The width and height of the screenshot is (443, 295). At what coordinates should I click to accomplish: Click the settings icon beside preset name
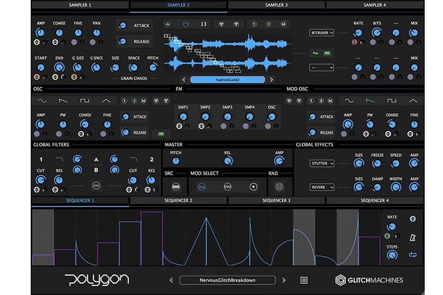click(304, 280)
